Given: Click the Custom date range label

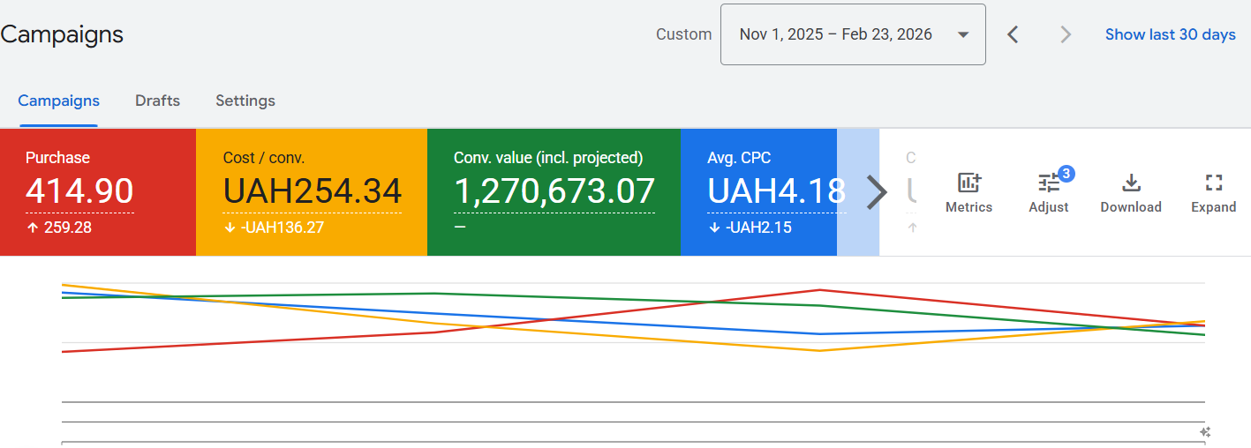Looking at the screenshot, I should [683, 34].
